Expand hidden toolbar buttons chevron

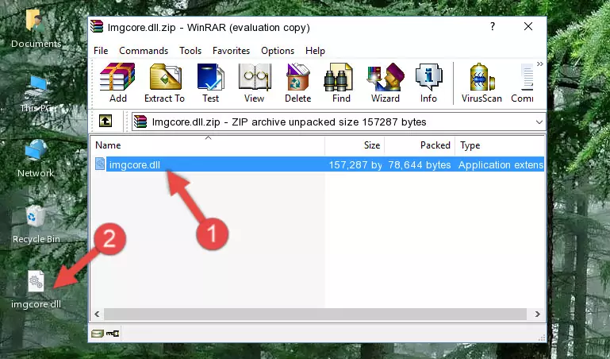click(540, 64)
